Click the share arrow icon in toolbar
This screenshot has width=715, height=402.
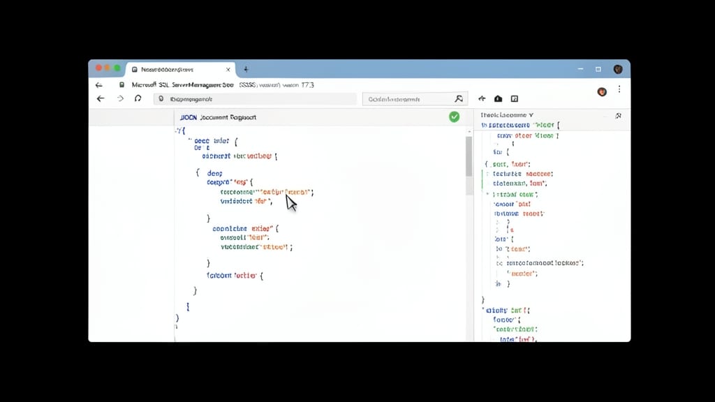[482, 98]
